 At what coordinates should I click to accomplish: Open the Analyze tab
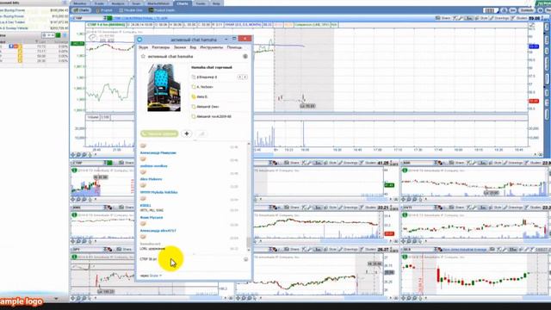pyautogui.click(x=118, y=3)
